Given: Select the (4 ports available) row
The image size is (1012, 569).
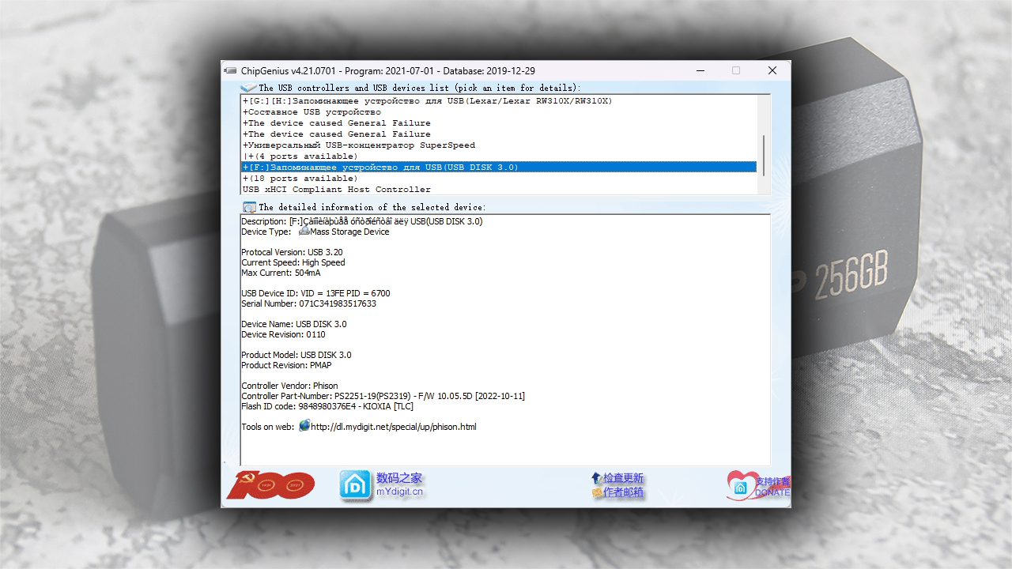Looking at the screenshot, I should point(498,156).
